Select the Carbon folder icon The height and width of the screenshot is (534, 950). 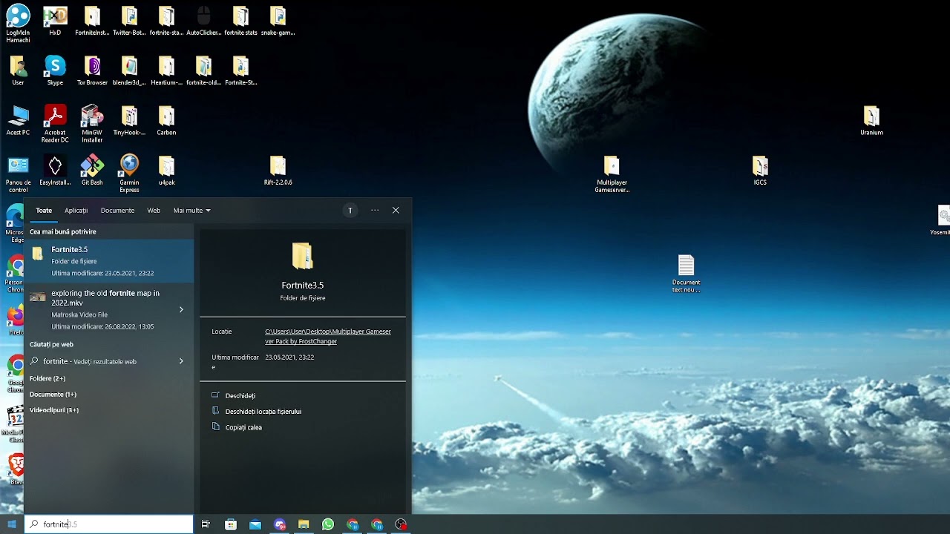[166, 120]
